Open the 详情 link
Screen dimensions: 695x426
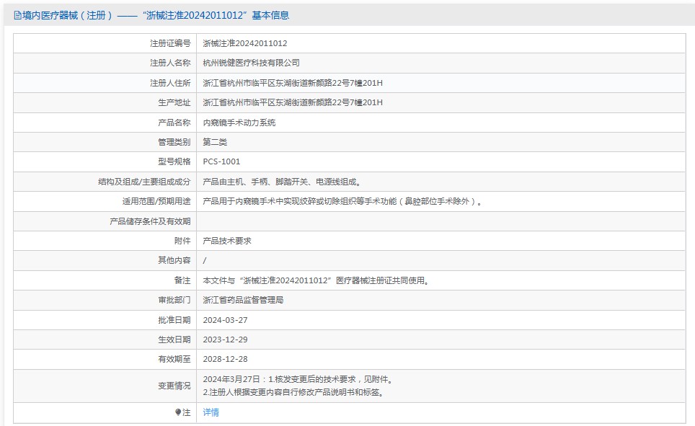coord(211,412)
